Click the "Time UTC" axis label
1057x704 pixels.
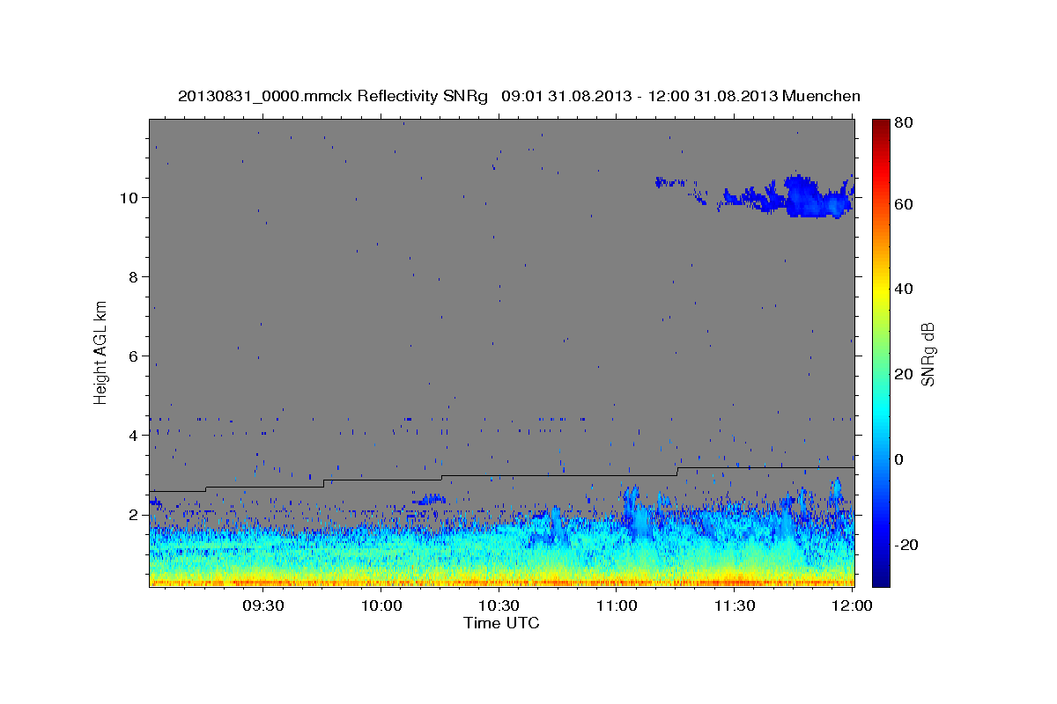pyautogui.click(x=501, y=623)
